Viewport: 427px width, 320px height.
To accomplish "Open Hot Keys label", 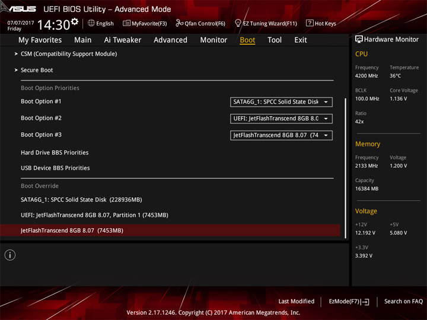I will point(326,24).
